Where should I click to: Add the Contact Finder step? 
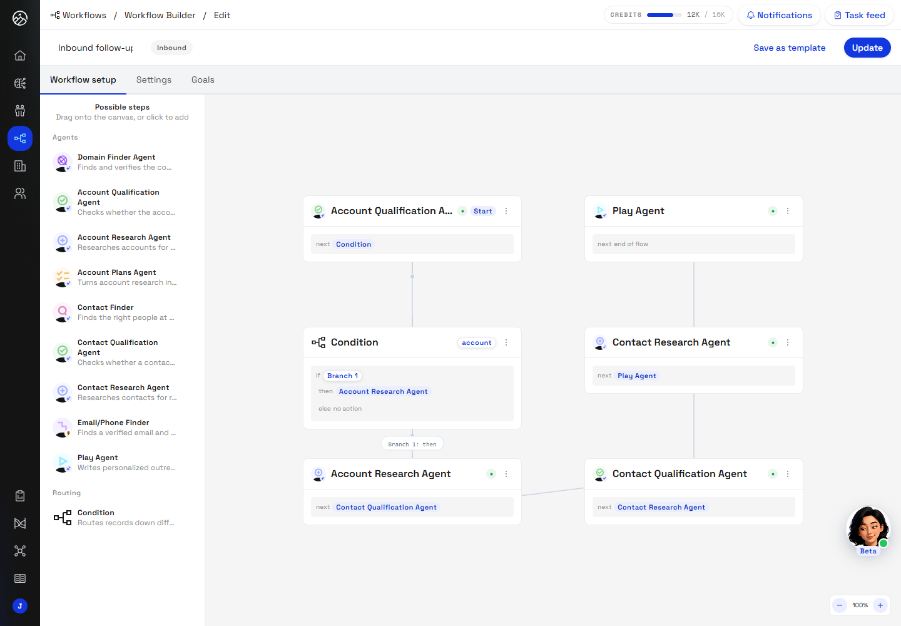(123, 312)
